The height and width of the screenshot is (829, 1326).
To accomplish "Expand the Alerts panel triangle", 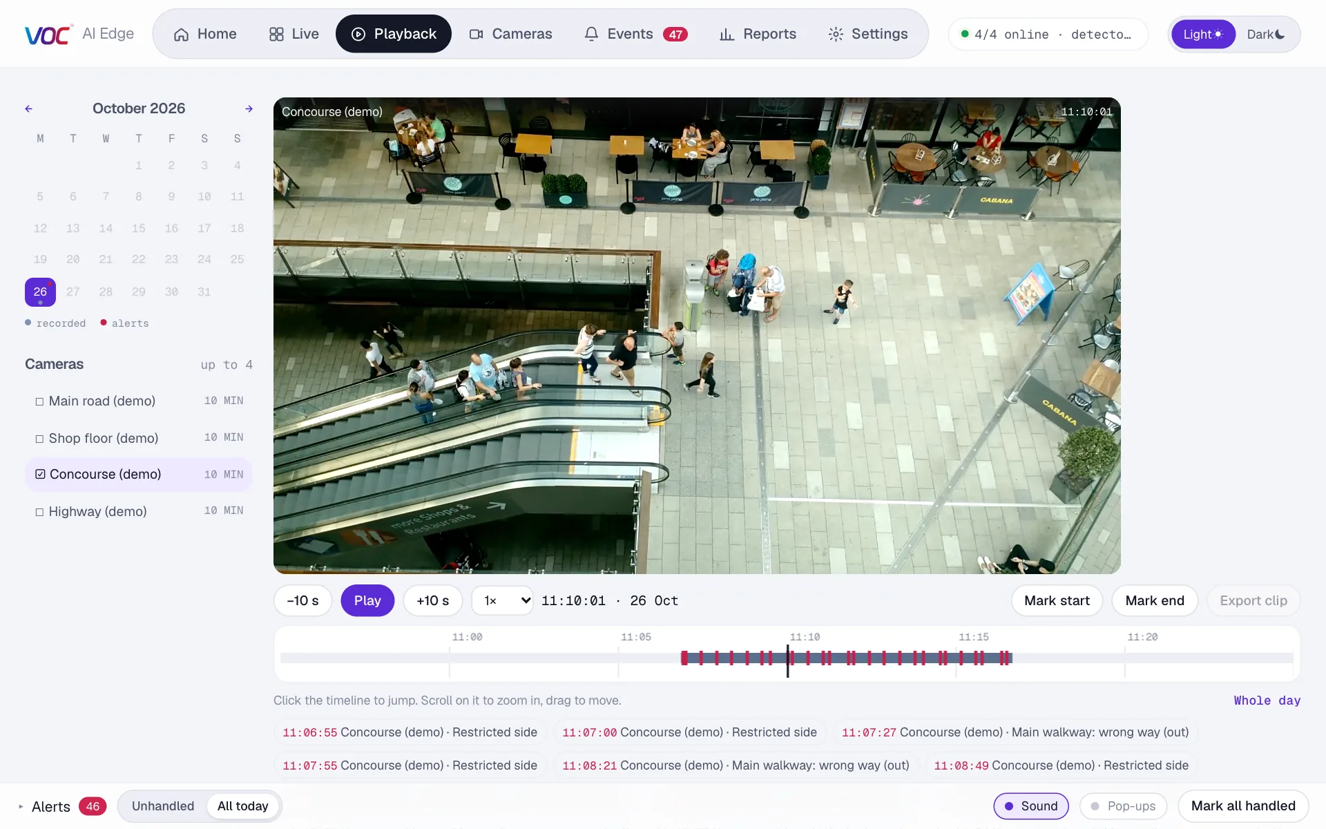I will pos(21,806).
